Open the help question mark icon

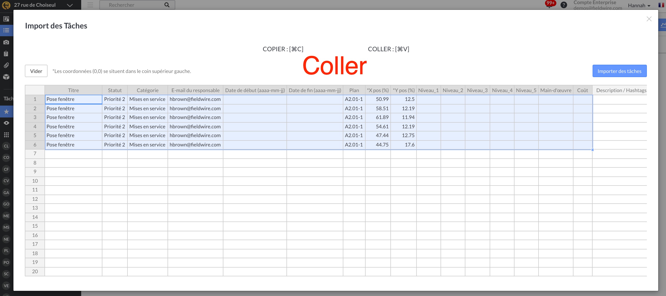(x=564, y=5)
